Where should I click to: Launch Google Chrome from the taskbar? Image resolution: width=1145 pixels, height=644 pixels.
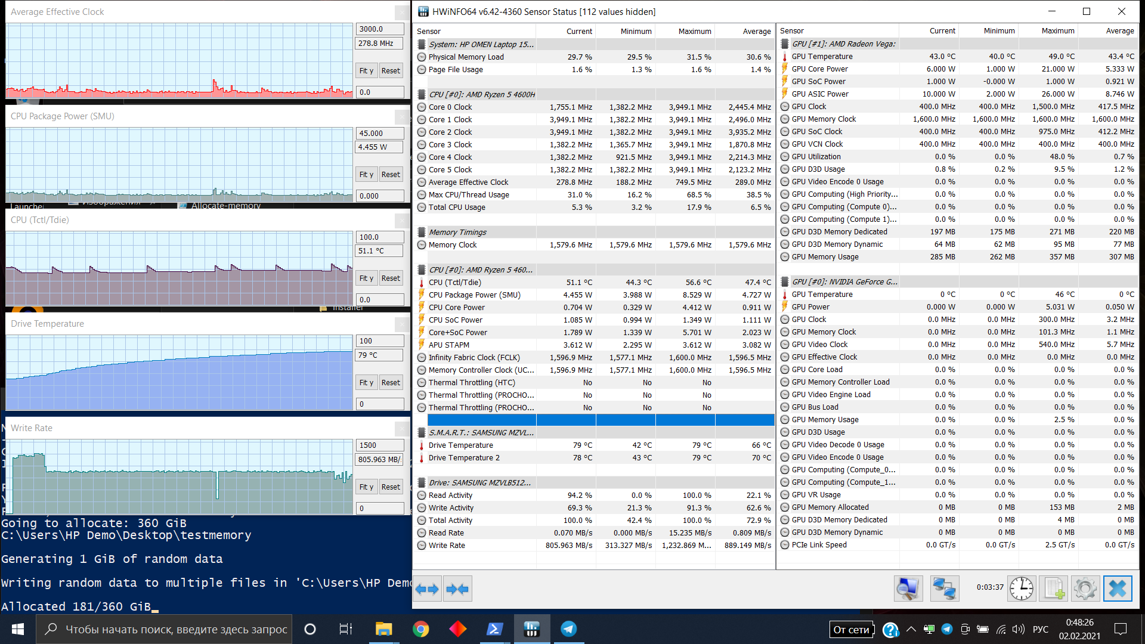pyautogui.click(x=421, y=629)
